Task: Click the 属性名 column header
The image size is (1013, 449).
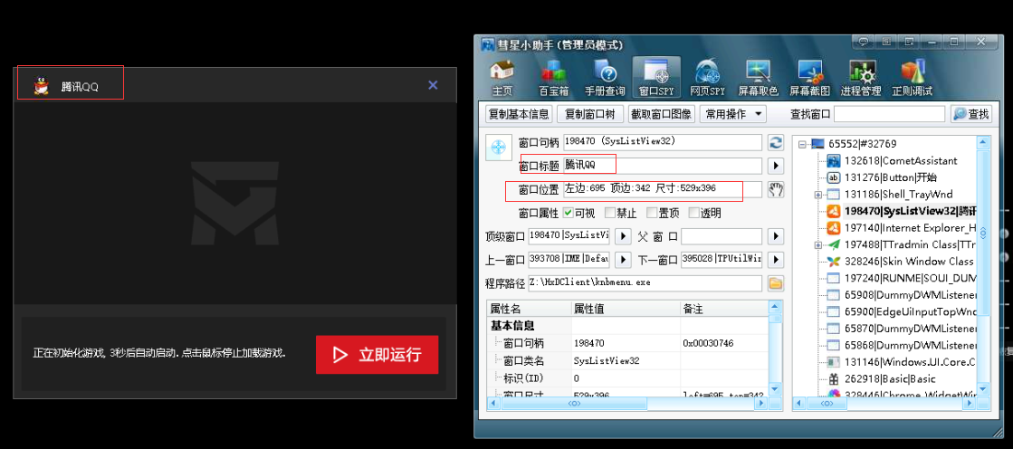Action: tap(528, 309)
